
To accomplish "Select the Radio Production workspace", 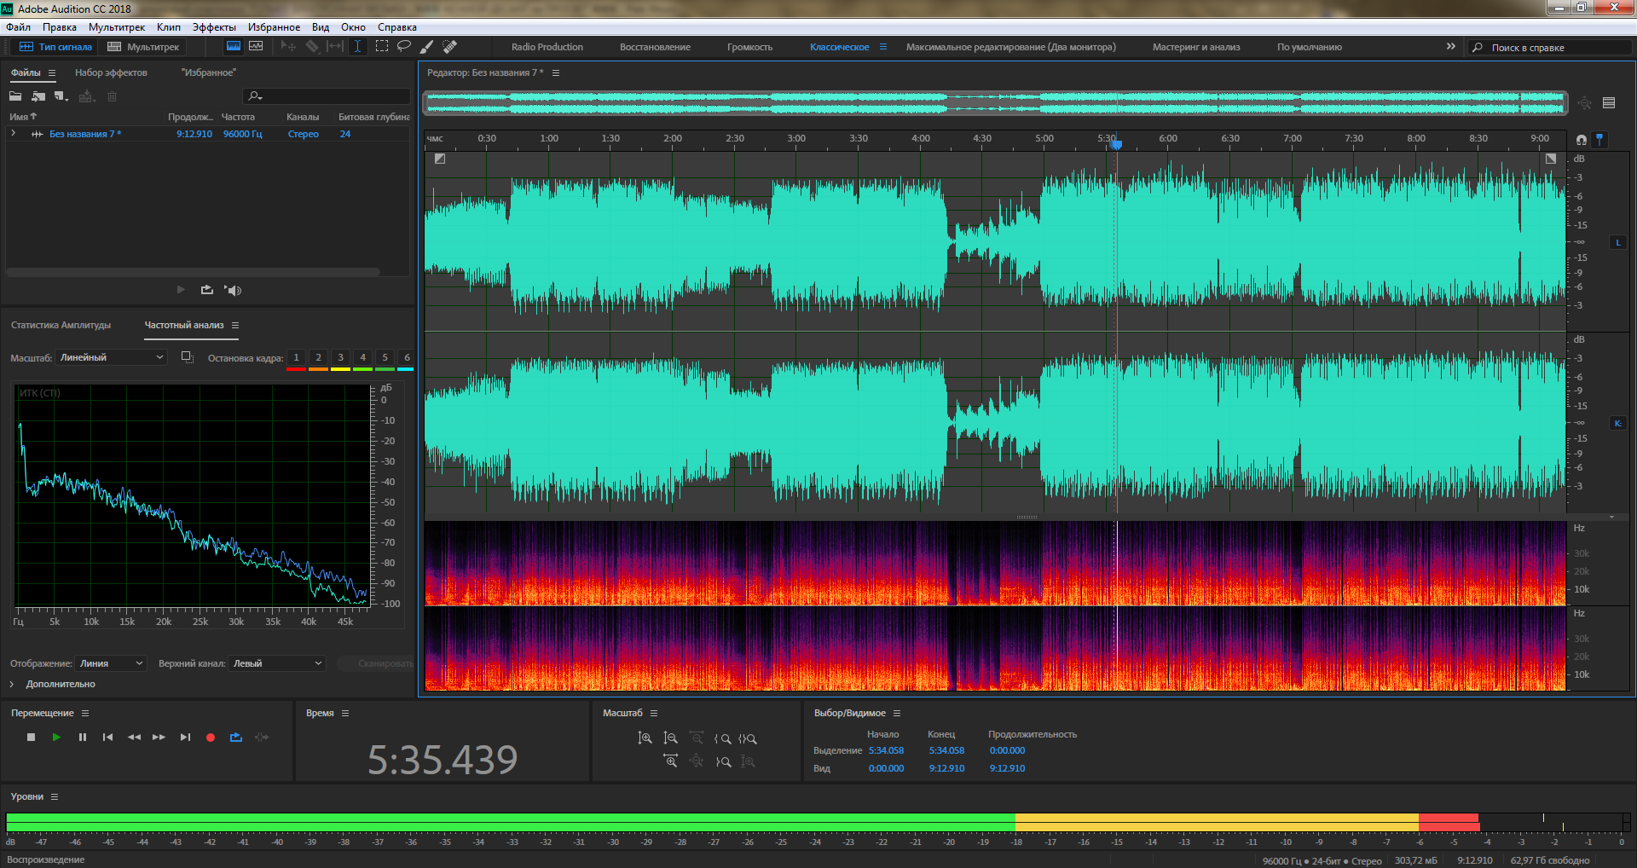I will [x=547, y=47].
